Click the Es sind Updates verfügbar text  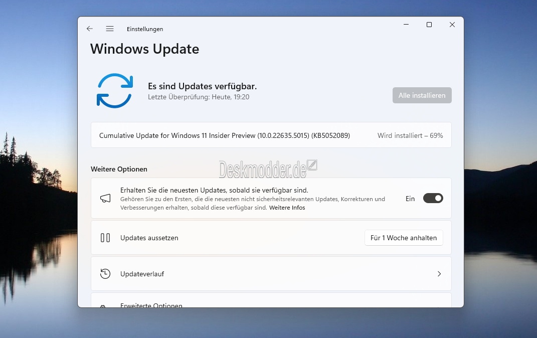point(202,86)
